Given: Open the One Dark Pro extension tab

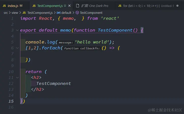Looking at the screenshot, I should (x=94, y=6).
